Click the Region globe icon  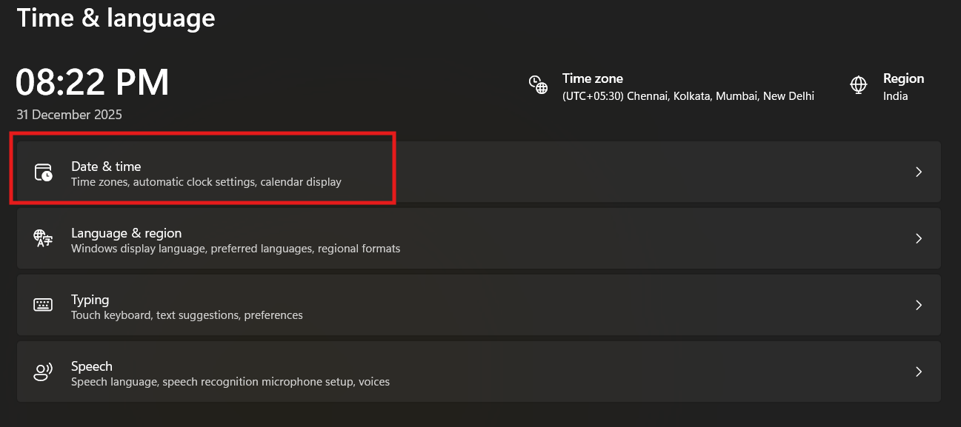[859, 85]
